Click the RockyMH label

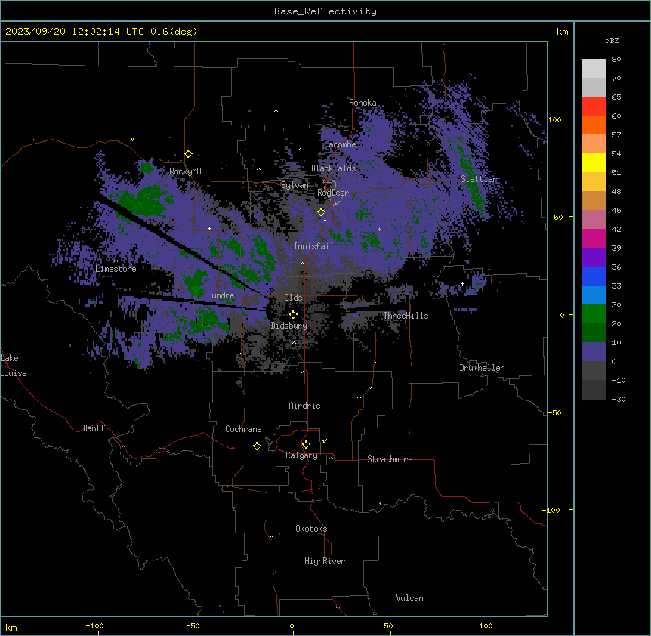coord(185,171)
